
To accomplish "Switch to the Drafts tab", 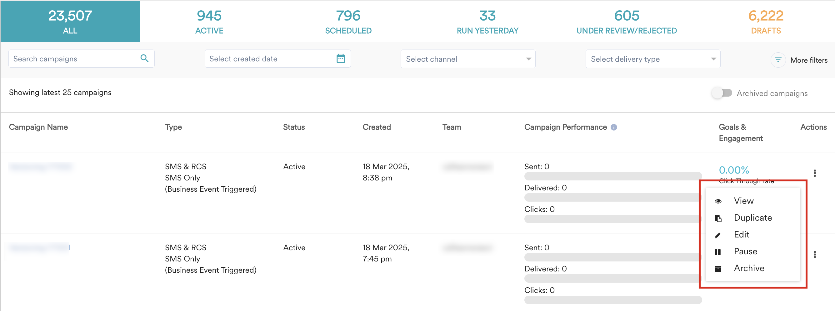I will 765,22.
